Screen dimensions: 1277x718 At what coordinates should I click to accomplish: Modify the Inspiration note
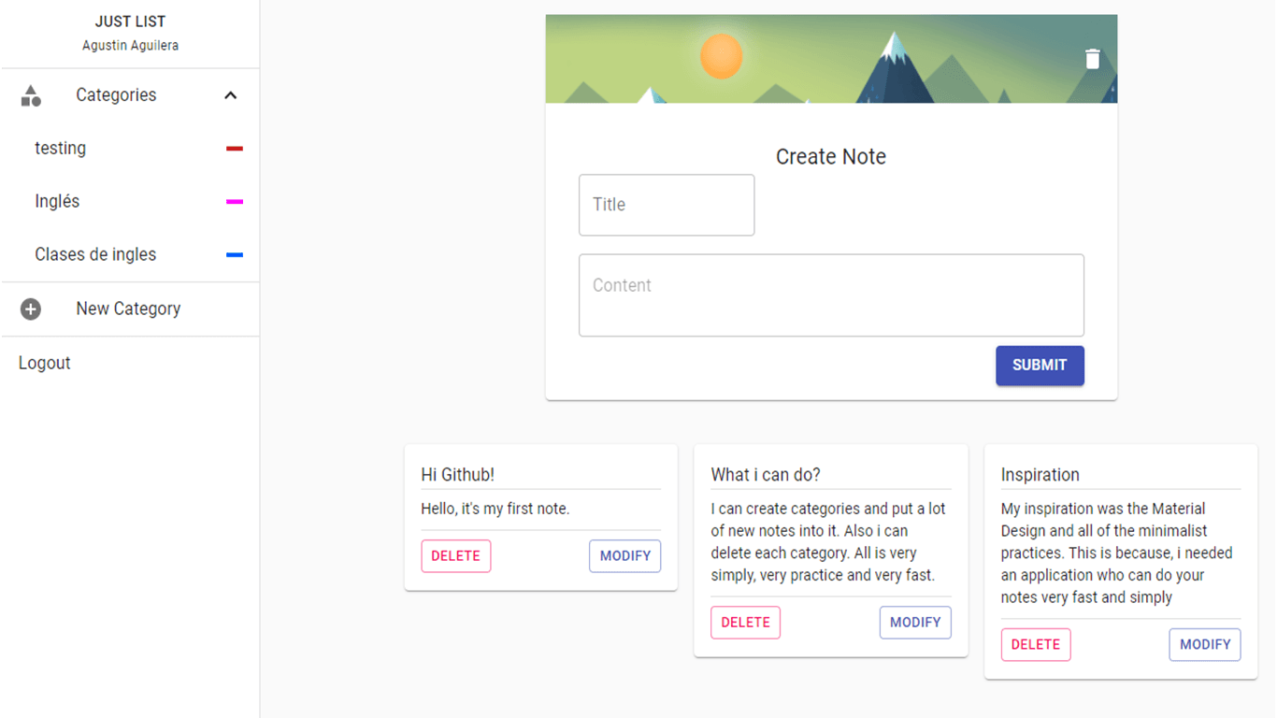1205,645
